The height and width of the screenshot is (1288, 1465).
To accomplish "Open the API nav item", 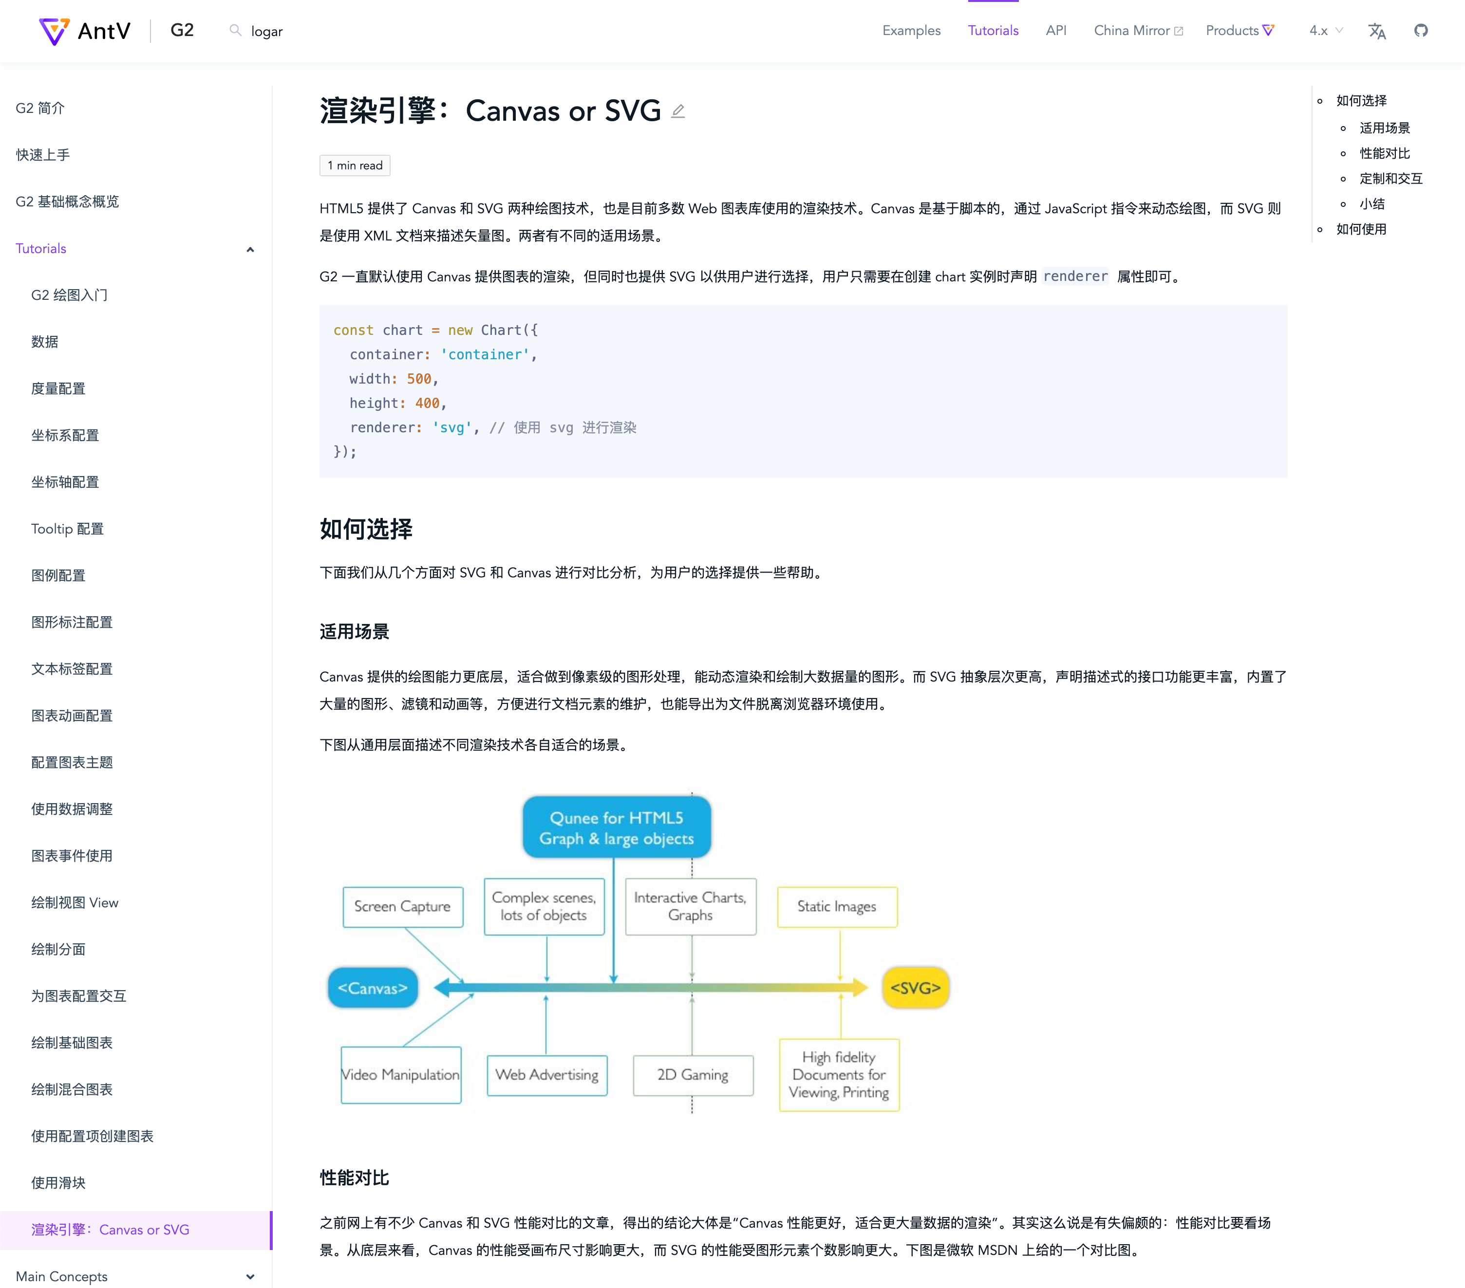I will click(1056, 30).
